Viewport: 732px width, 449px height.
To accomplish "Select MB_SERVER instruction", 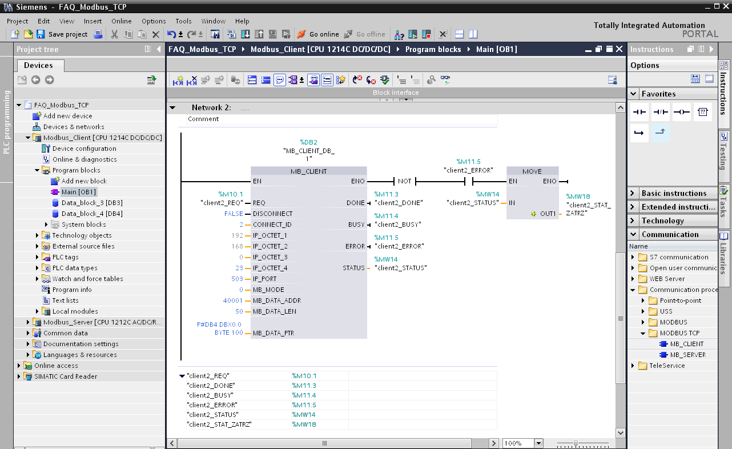I will 687,355.
